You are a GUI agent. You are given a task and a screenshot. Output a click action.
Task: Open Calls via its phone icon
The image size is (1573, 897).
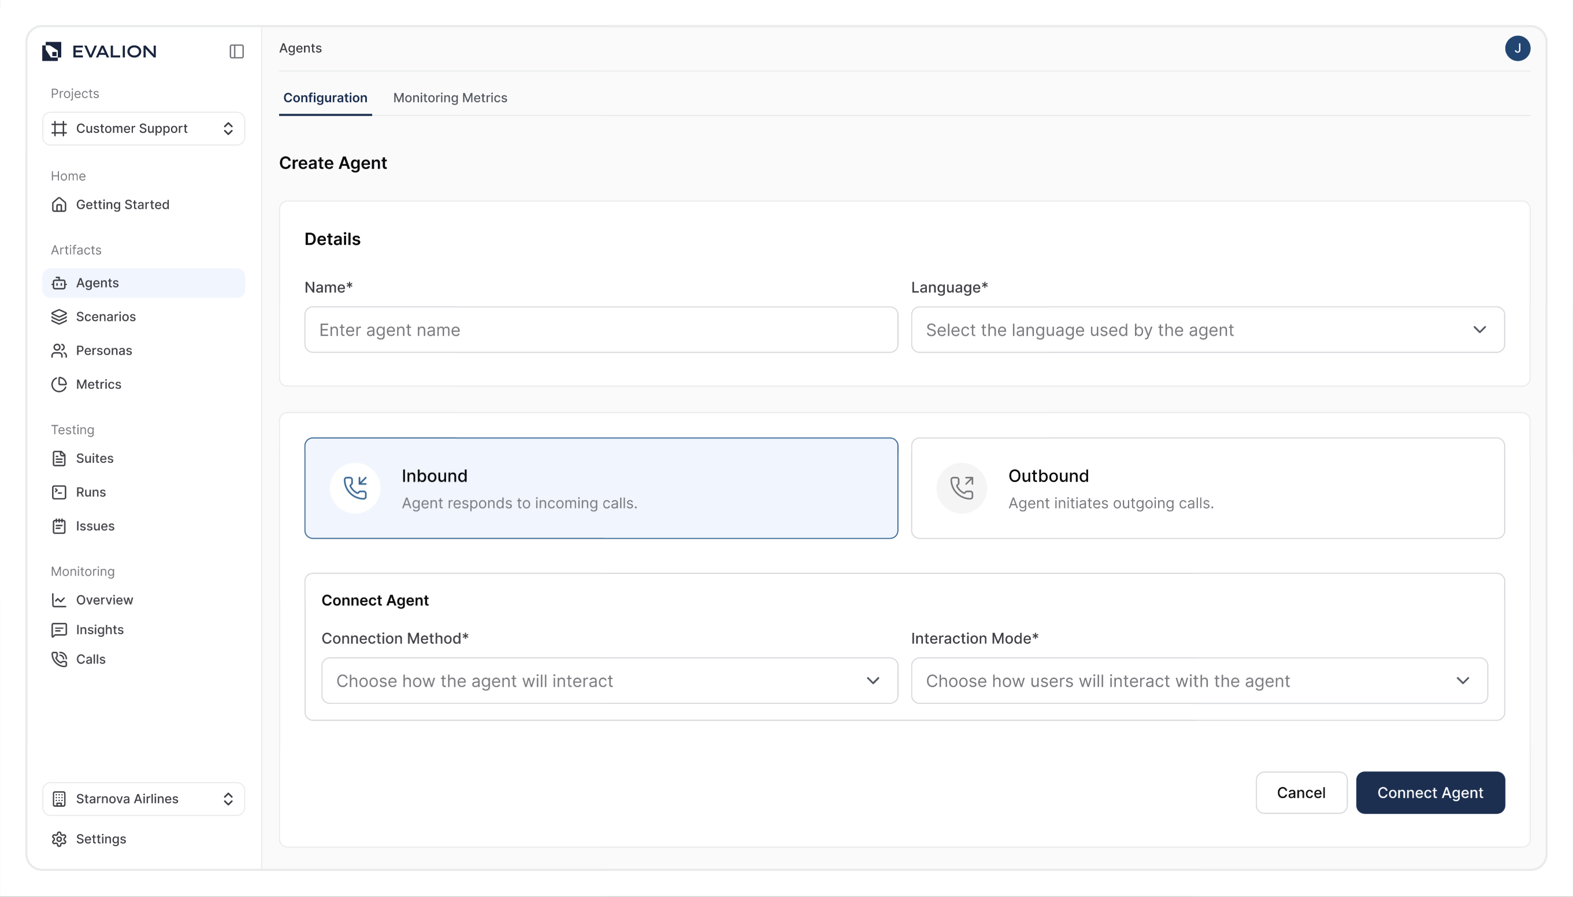point(59,659)
